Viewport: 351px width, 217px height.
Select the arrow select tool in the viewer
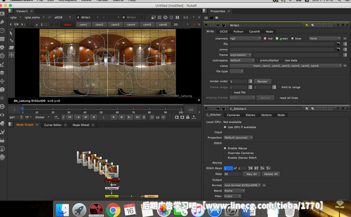(11, 33)
